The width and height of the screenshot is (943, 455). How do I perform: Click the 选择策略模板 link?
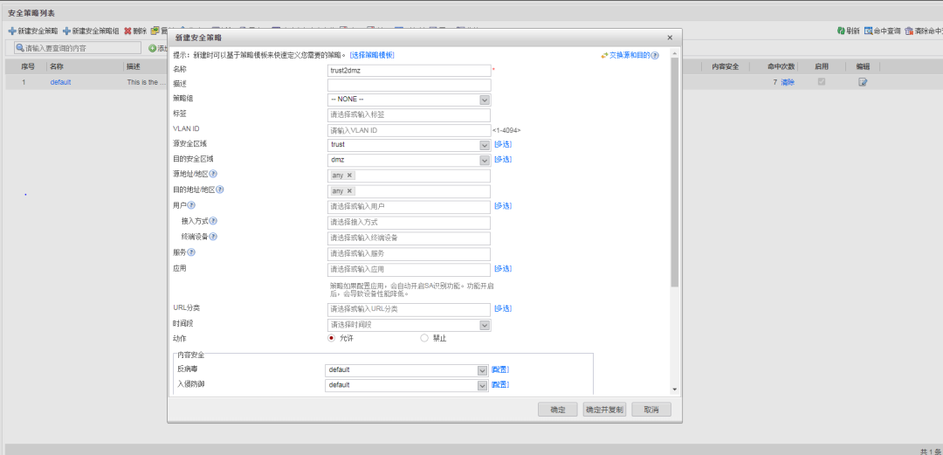[x=372, y=55]
